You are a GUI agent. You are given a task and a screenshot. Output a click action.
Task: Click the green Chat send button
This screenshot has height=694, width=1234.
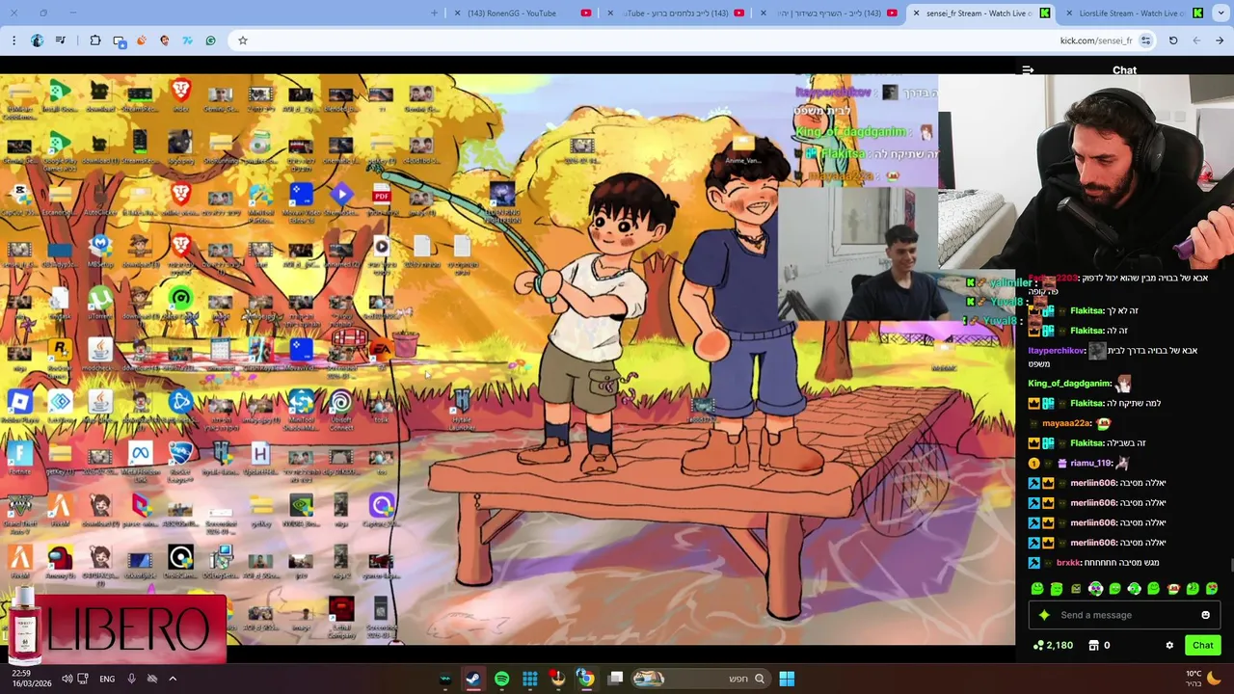pyautogui.click(x=1202, y=646)
